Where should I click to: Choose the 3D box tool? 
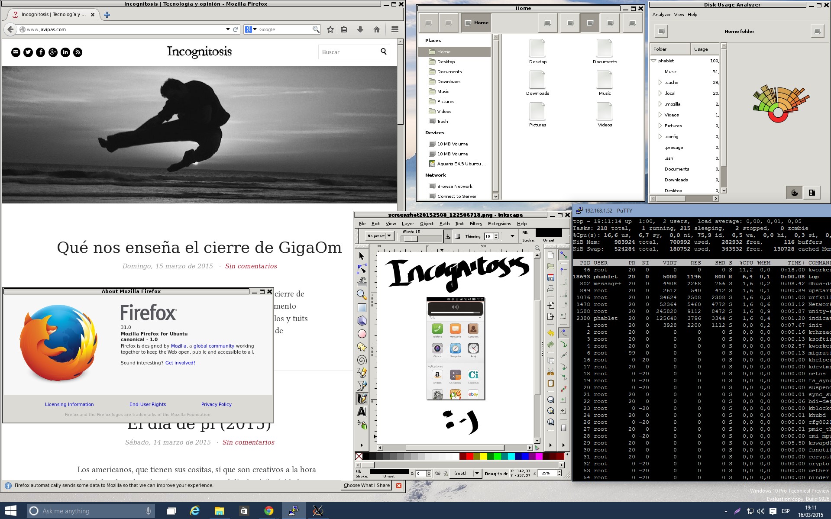click(x=362, y=321)
